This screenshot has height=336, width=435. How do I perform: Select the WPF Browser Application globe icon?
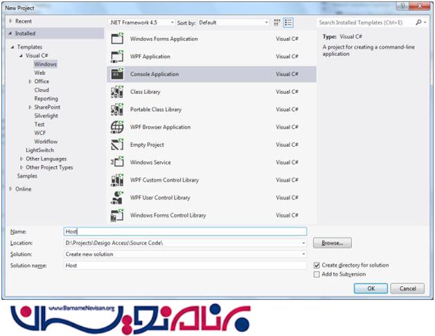[x=117, y=127]
